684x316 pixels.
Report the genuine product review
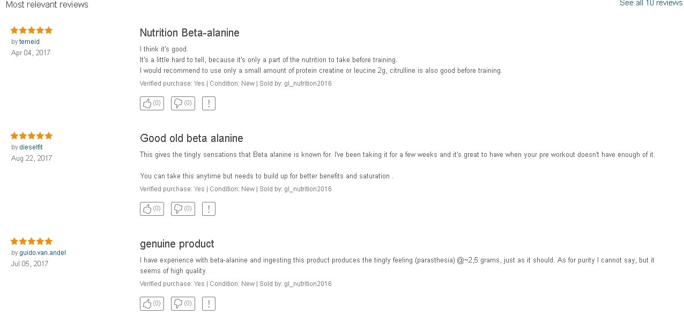click(x=209, y=304)
